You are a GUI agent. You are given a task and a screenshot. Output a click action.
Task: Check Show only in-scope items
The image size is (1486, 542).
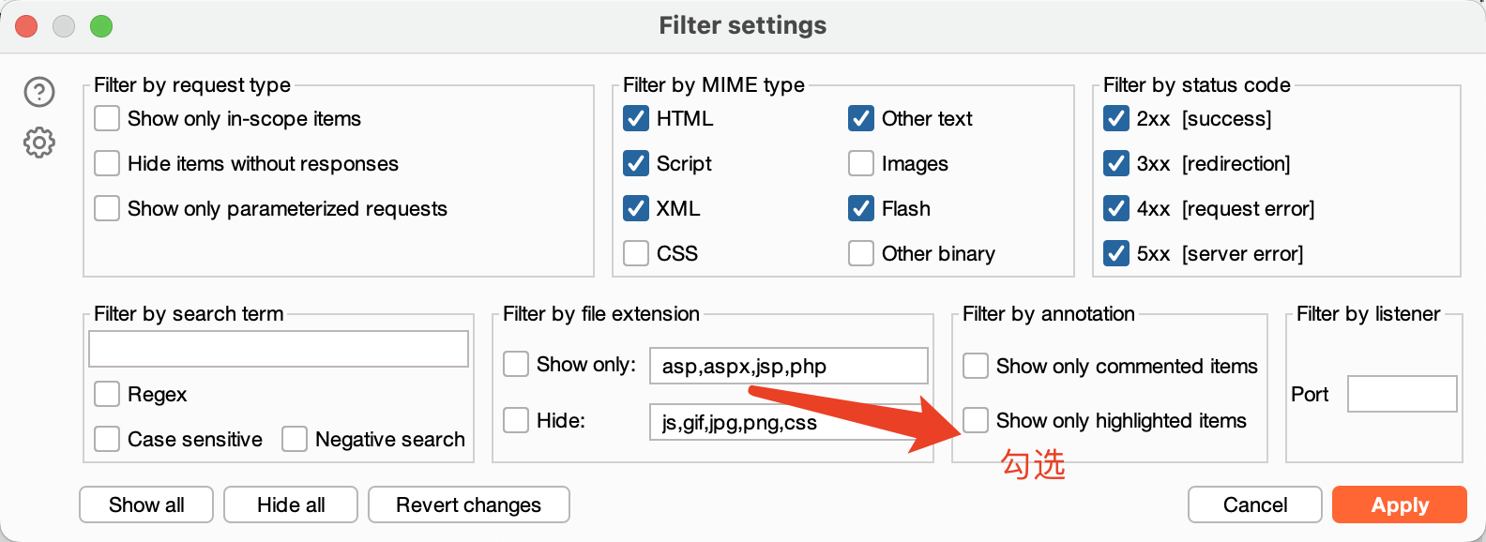pos(107,118)
